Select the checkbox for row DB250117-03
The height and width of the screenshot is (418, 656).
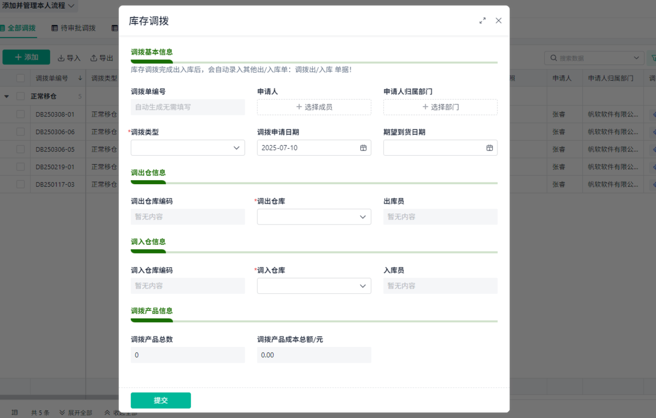click(20, 185)
